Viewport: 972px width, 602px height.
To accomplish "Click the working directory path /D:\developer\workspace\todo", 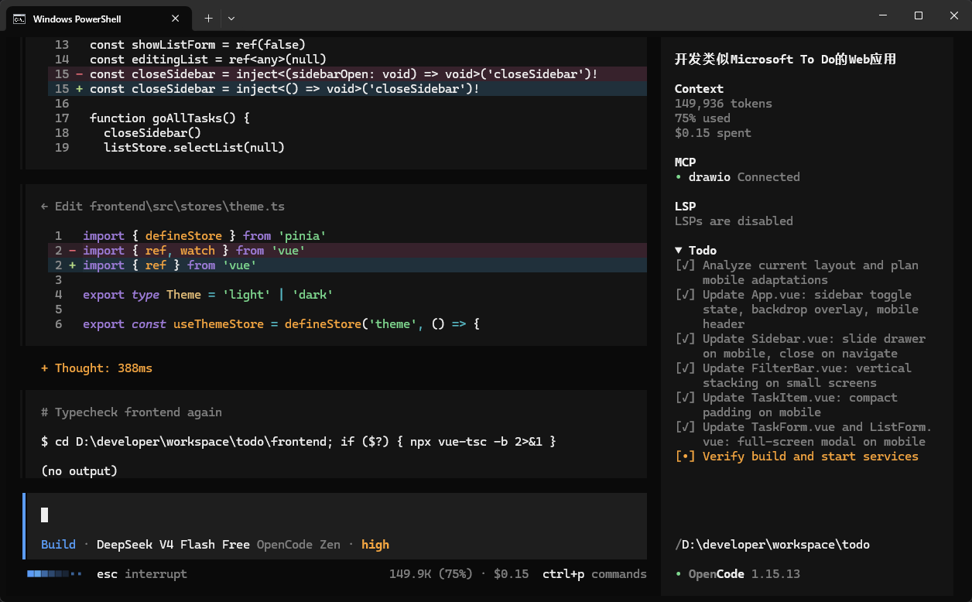I will pos(772,545).
